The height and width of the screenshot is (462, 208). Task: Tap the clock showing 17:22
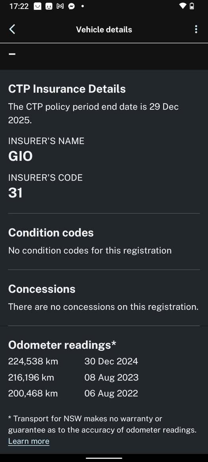pyautogui.click(x=19, y=6)
